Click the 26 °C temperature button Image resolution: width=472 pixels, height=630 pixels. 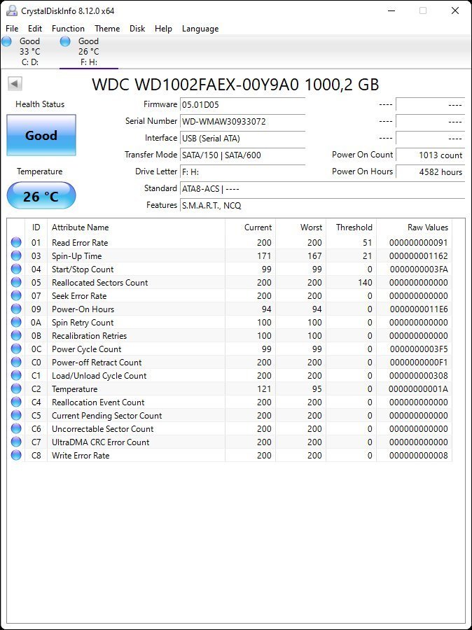click(x=41, y=196)
